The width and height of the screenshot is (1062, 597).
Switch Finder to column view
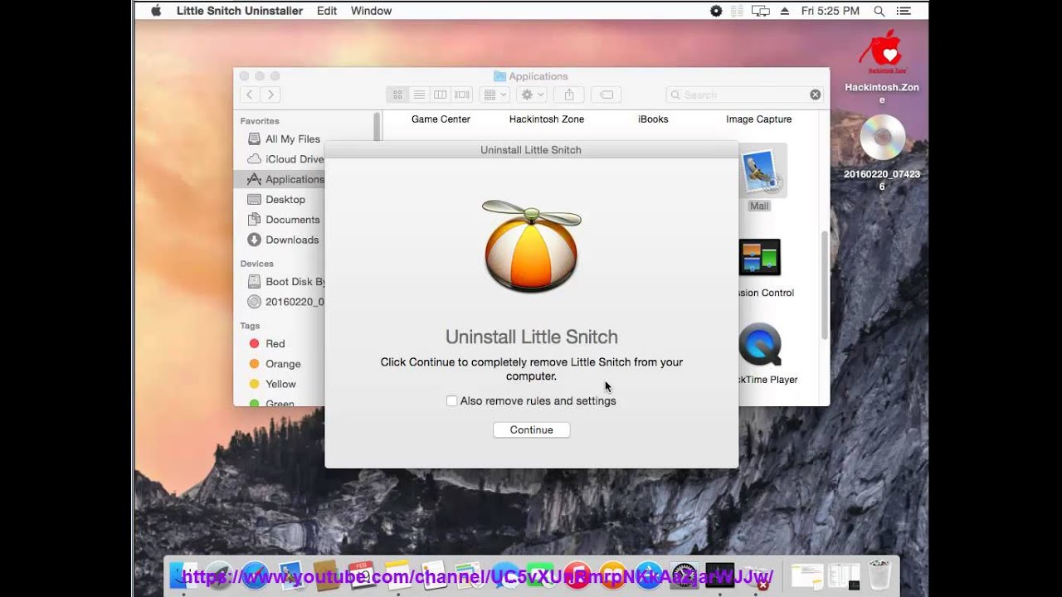point(441,95)
